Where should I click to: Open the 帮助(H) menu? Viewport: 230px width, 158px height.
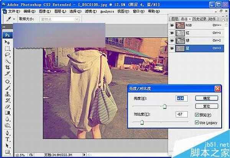154,11
